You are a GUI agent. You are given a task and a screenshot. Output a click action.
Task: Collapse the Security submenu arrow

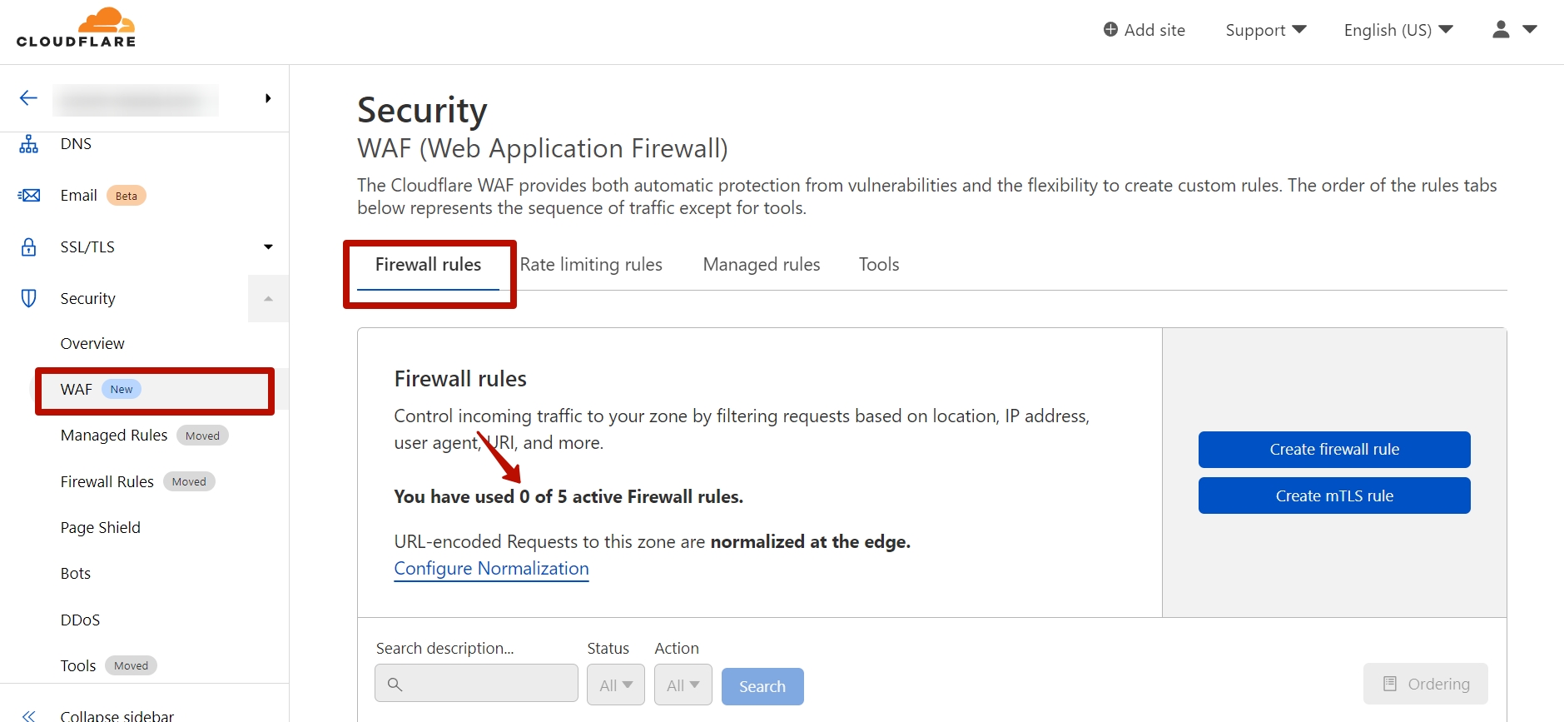click(x=268, y=298)
